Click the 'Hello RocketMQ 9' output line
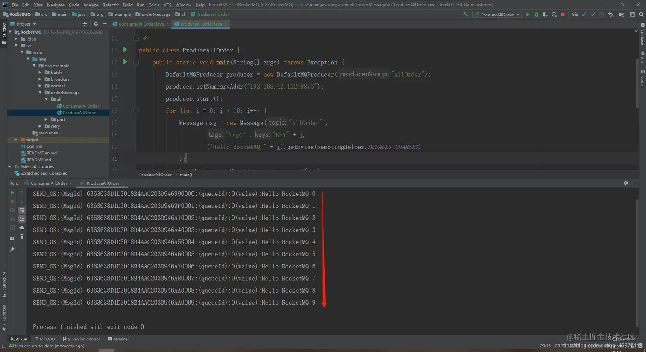Viewport: 646px width, 352px height. click(x=174, y=303)
